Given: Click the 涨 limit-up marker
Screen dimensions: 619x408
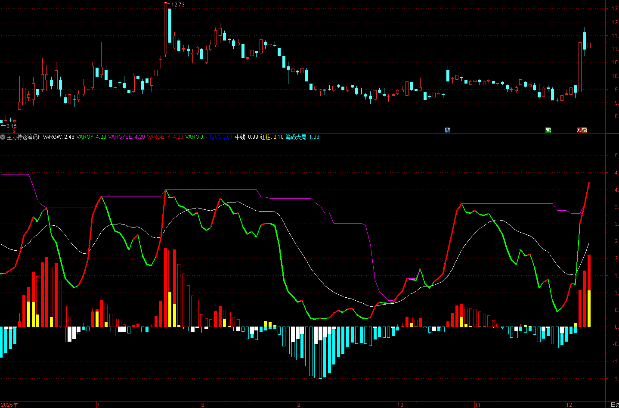Looking at the screenshot, I should (579, 130).
